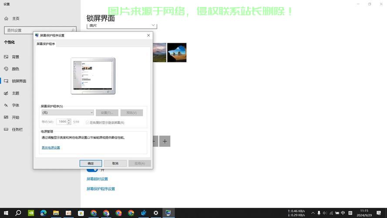Click the 设置(T)... button
This screenshot has width=387, height=218.
107,113
